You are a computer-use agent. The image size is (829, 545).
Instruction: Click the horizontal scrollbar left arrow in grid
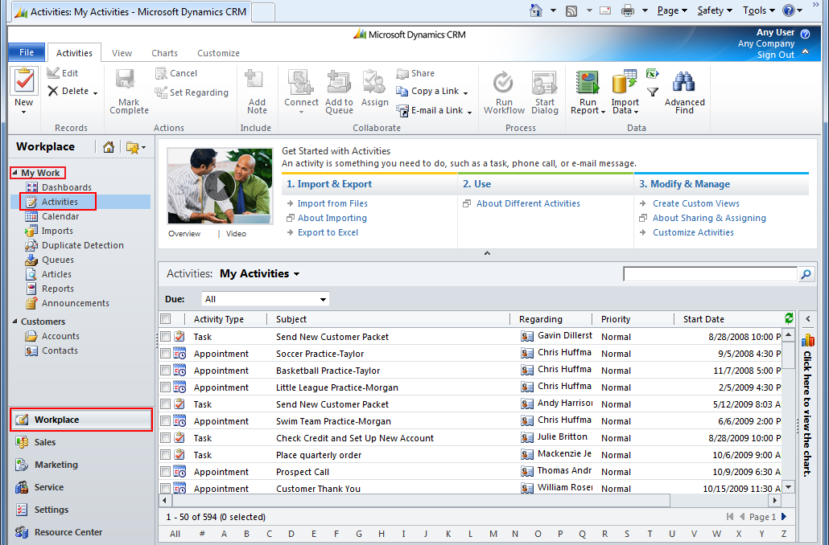tap(164, 500)
